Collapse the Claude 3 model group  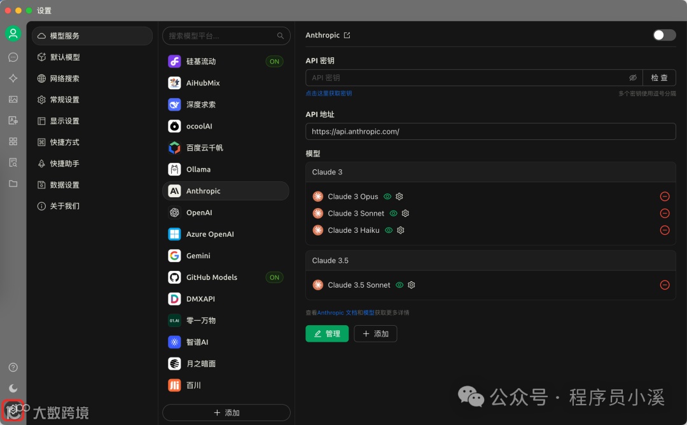pyautogui.click(x=490, y=172)
